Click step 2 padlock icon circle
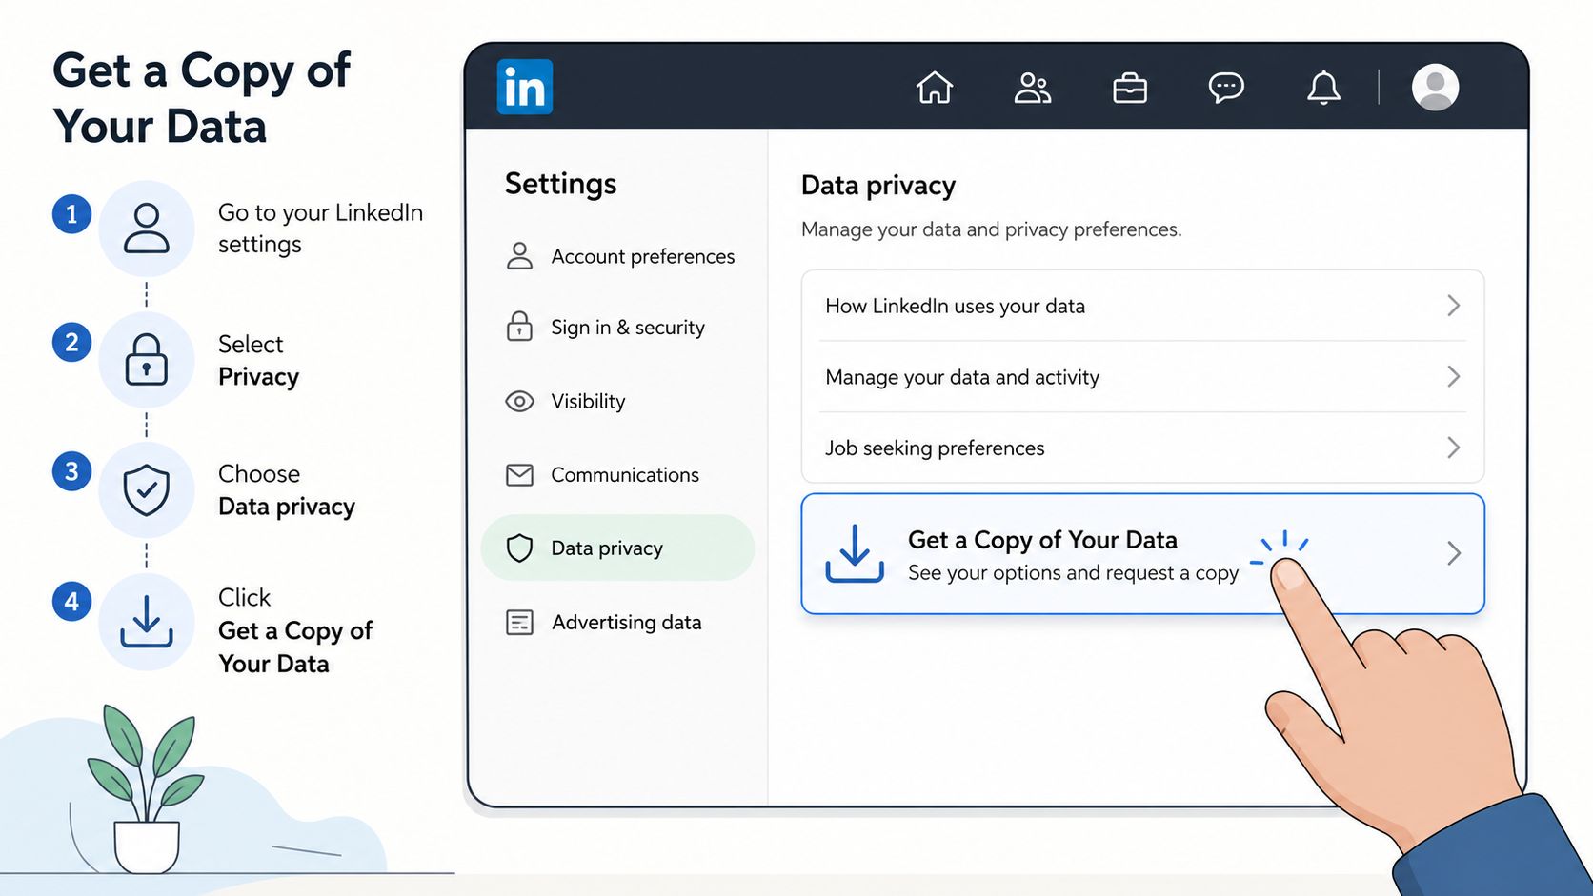 click(147, 359)
